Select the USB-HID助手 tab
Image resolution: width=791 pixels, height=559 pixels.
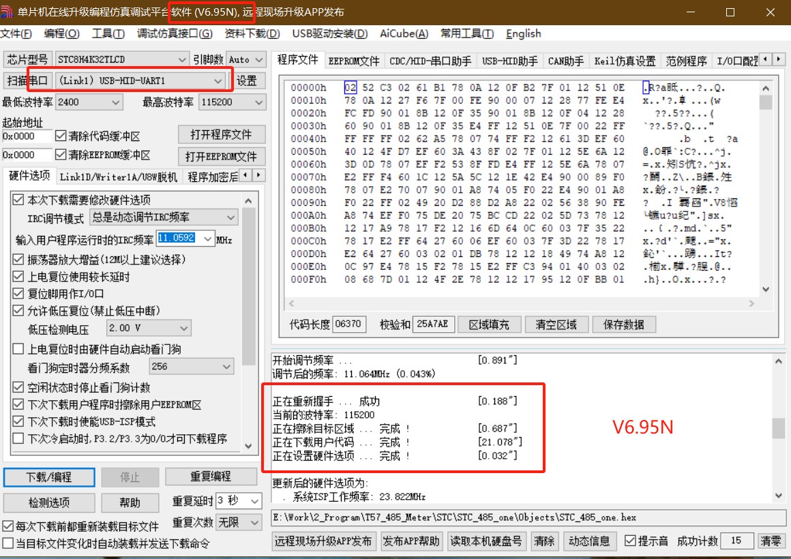point(509,61)
